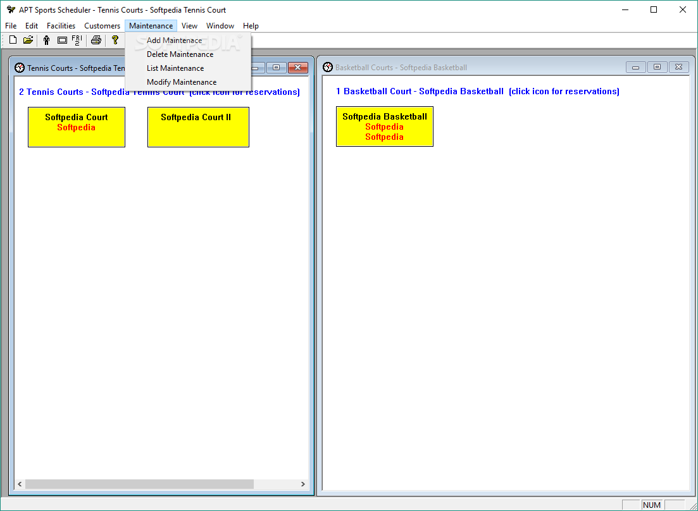Open the Edit menu
The image size is (698, 511).
pyautogui.click(x=32, y=26)
